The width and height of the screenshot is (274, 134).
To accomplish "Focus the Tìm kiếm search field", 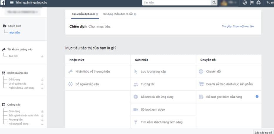I will pos(176,3).
